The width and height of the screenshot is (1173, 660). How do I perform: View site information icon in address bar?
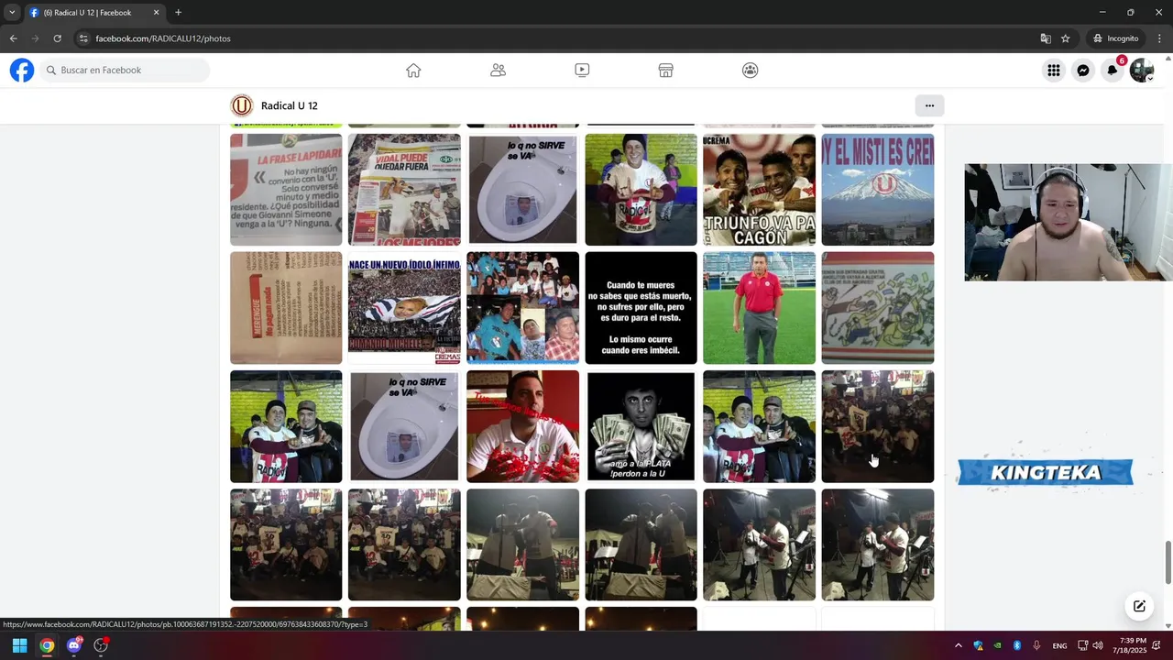tap(83, 38)
